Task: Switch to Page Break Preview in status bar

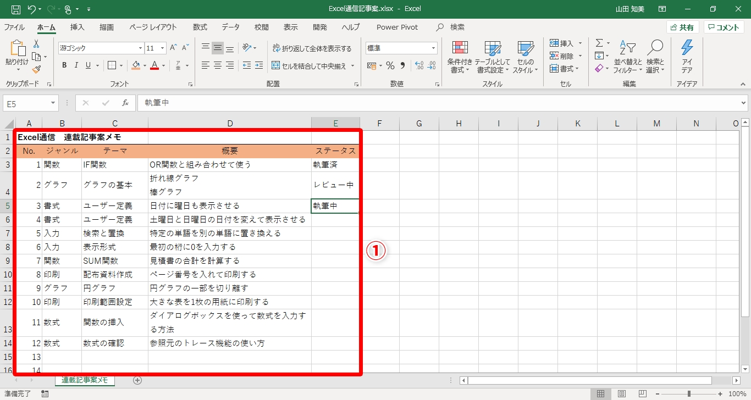Action: pyautogui.click(x=642, y=393)
